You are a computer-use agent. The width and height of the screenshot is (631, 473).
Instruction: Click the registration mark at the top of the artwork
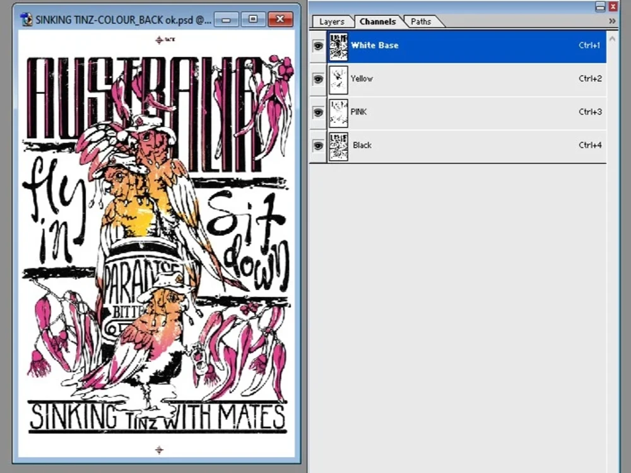click(158, 39)
